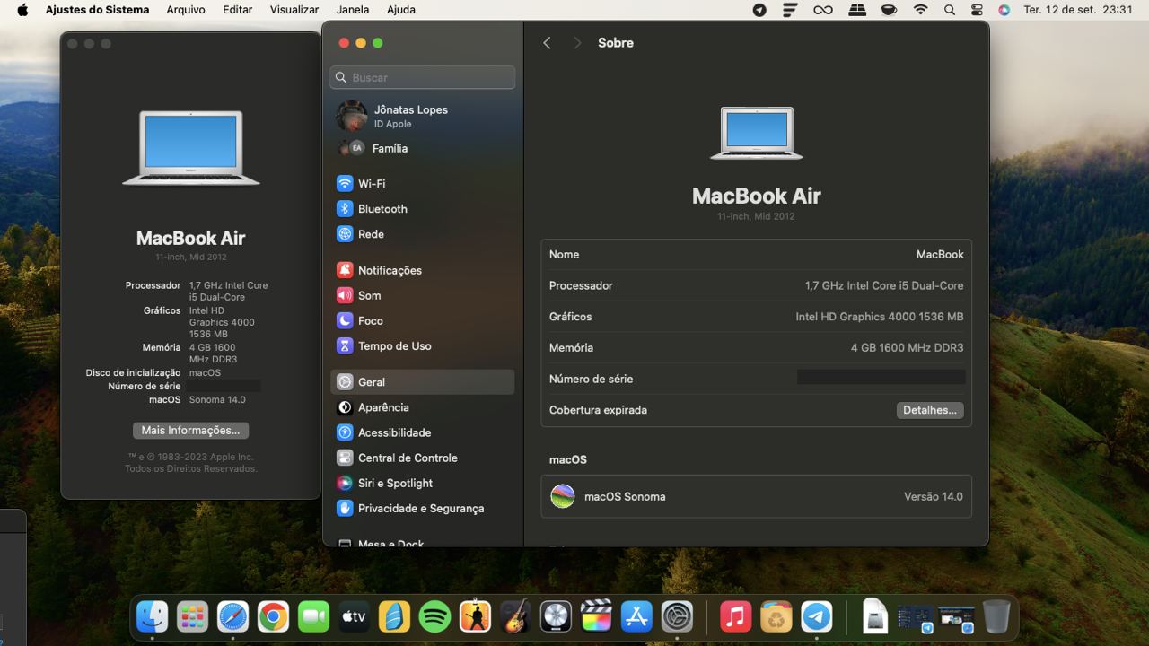Open Wi-Fi settings in sidebar
This screenshot has width=1149, height=646.
371,184
